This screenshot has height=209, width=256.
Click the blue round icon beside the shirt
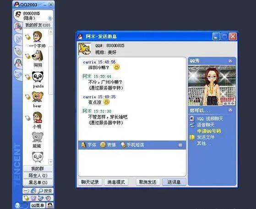(41, 198)
